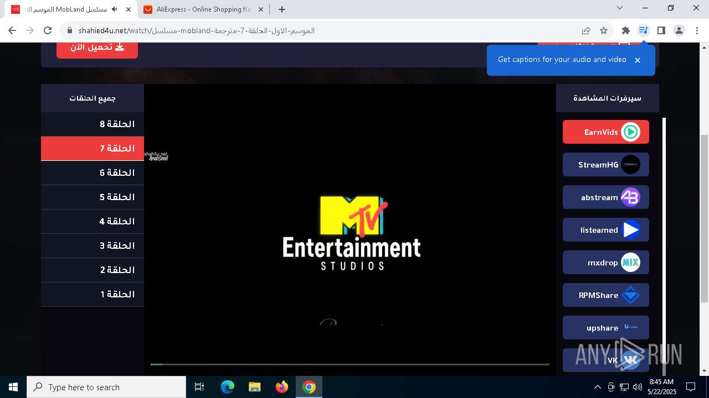
Task: Click the address bar URL
Action: [x=197, y=30]
